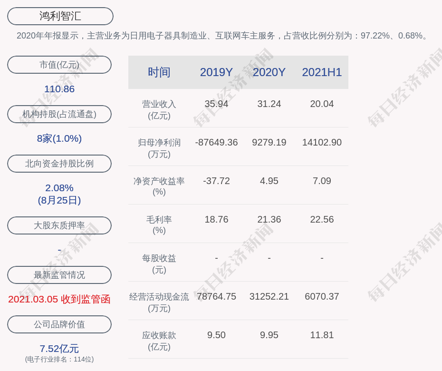Click the 归母净利润 row label
442x371 pixels.
coord(159,148)
